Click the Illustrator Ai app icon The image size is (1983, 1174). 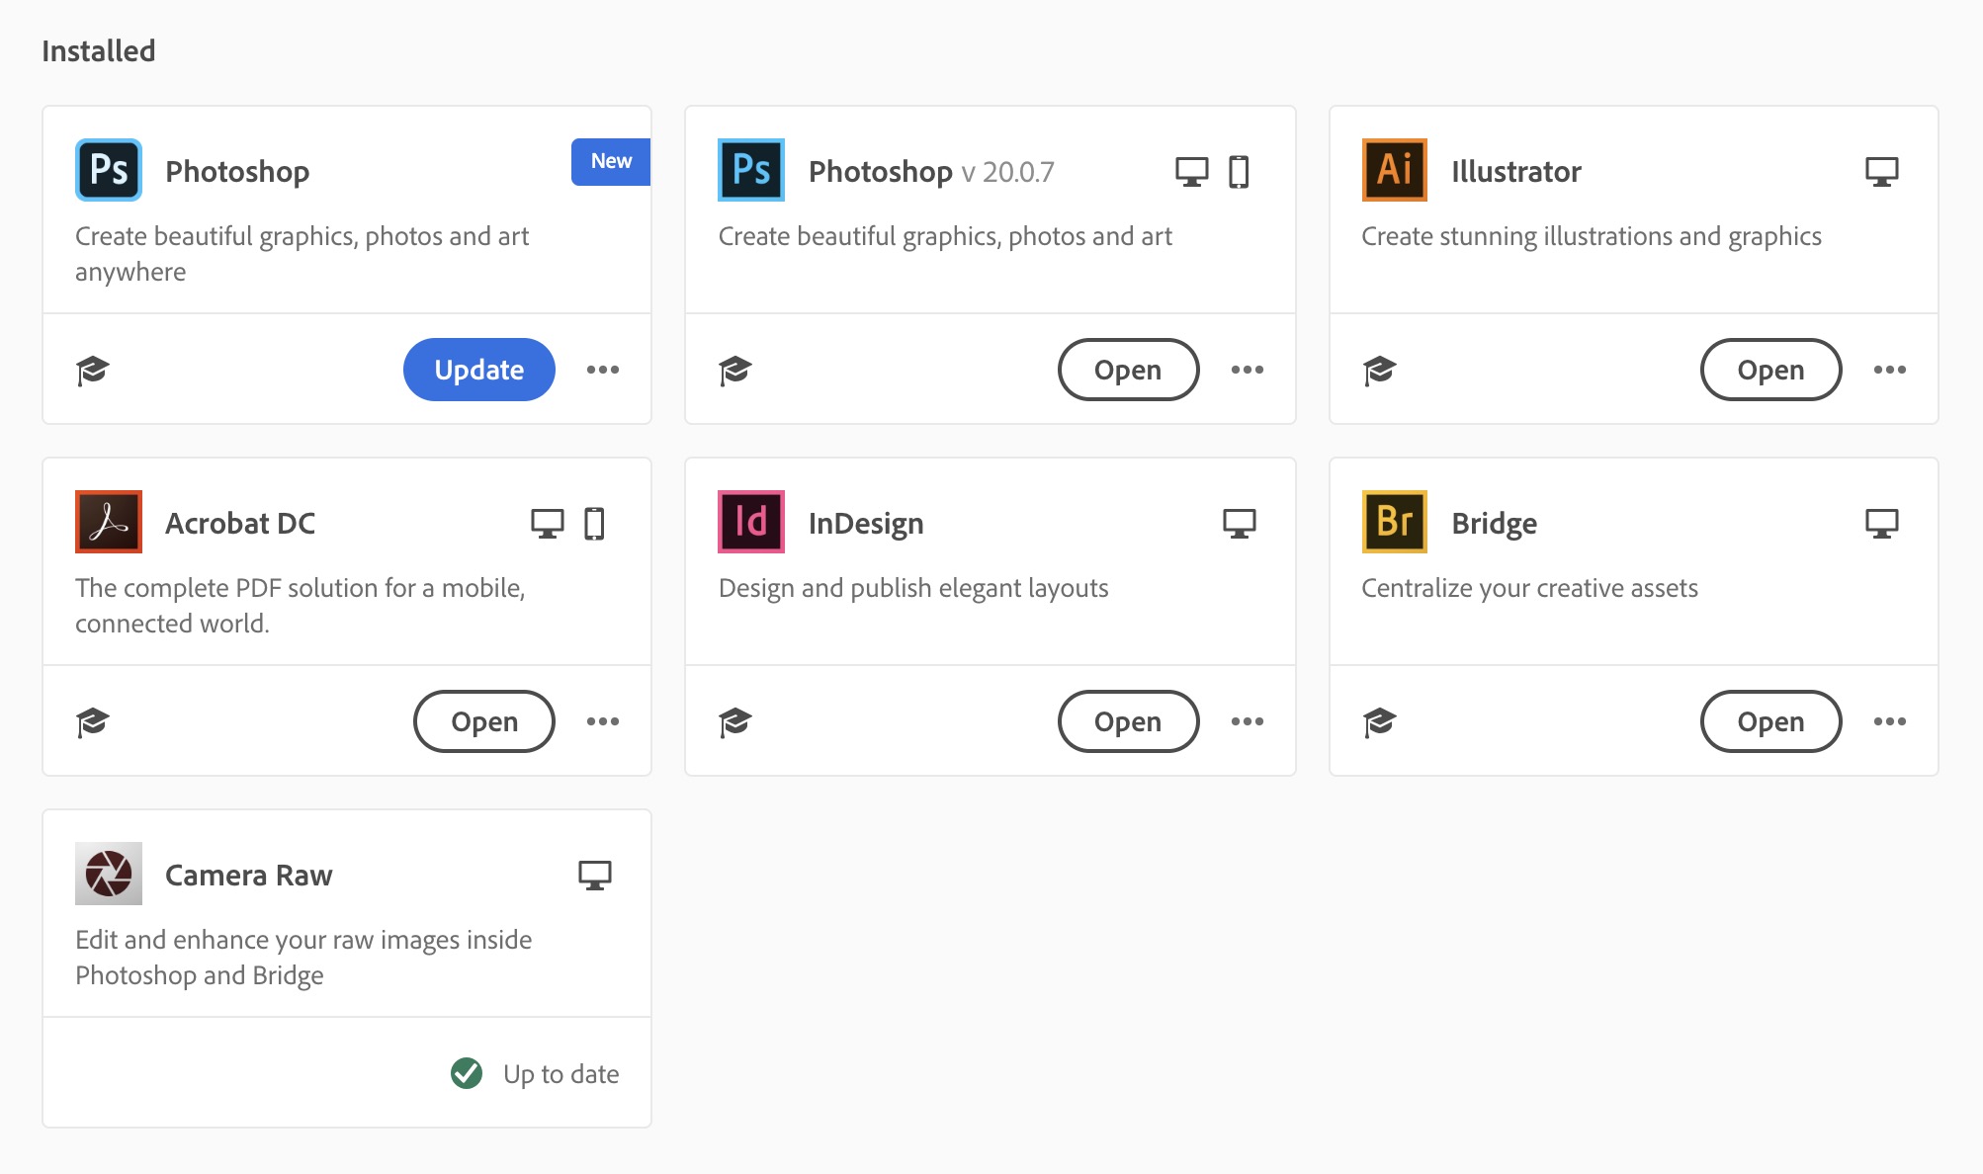click(x=1394, y=170)
